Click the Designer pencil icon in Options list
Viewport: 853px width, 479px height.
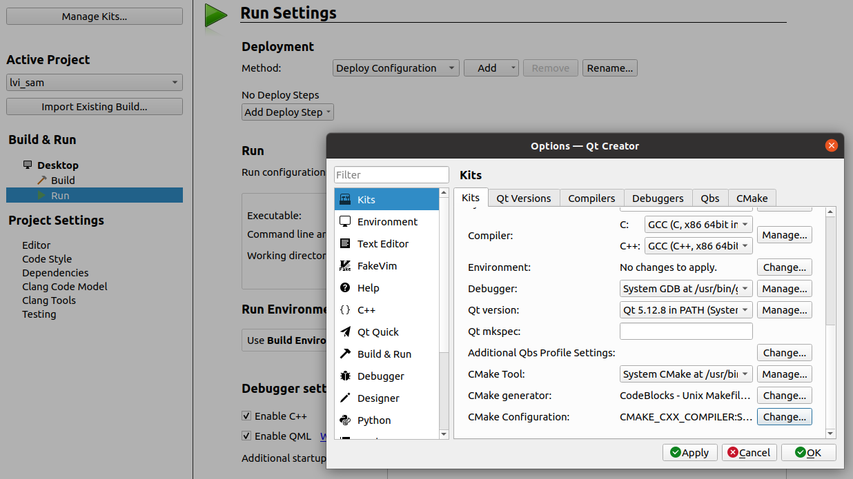(345, 398)
